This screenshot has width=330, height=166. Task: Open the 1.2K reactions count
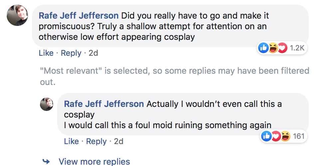click(x=297, y=48)
